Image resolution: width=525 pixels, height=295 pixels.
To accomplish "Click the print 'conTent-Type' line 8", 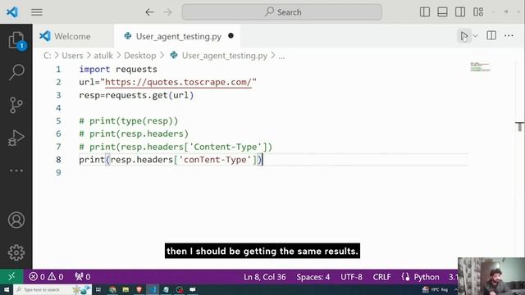I will click(x=171, y=160).
